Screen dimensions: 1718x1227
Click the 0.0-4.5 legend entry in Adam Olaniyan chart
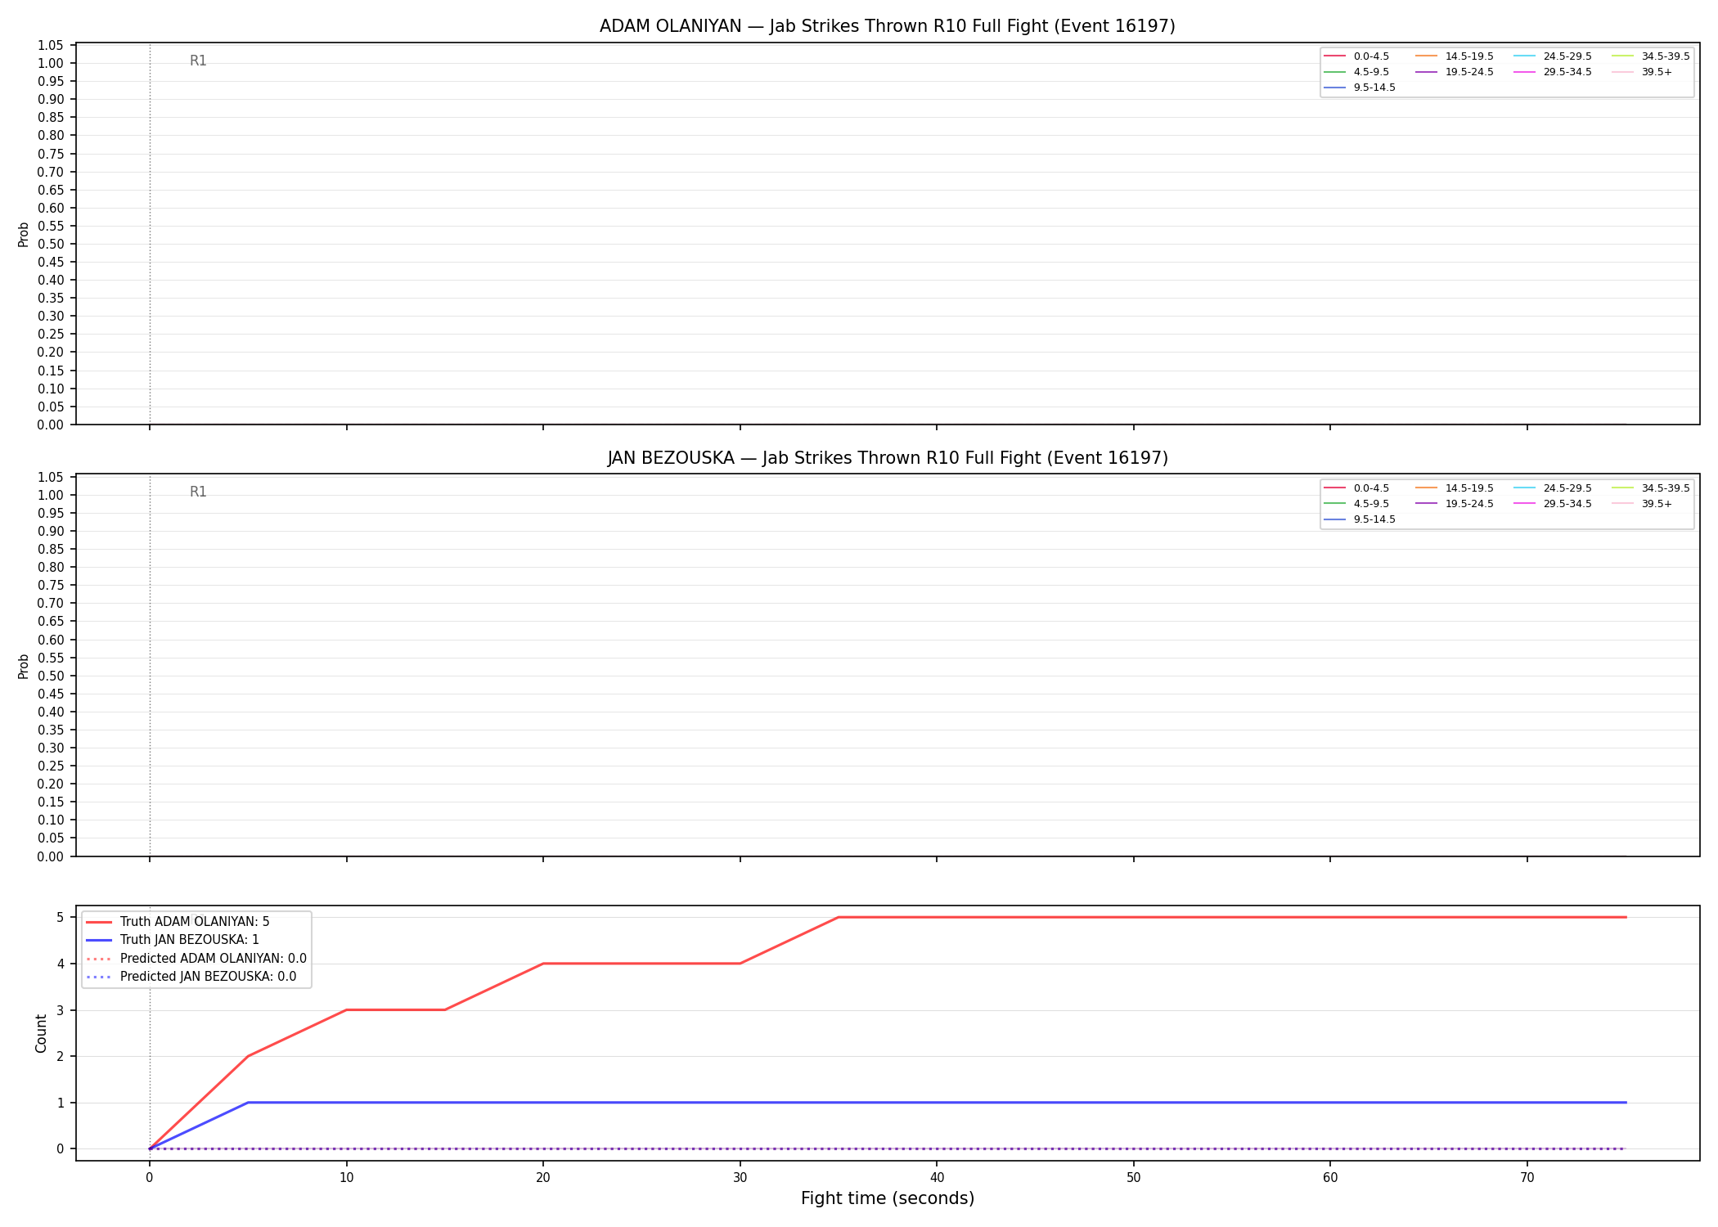tap(1356, 56)
